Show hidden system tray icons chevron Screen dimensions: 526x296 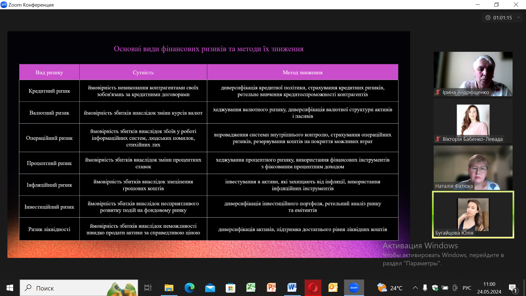(415, 288)
